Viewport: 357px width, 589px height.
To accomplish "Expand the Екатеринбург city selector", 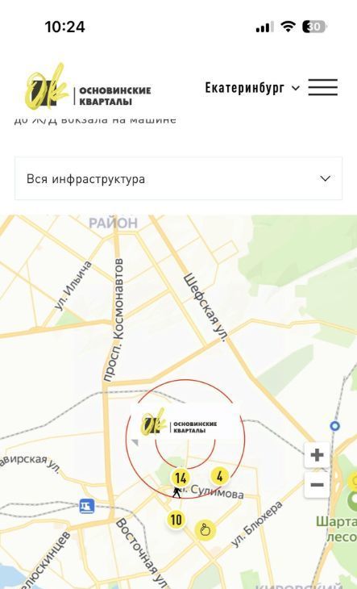I will point(252,88).
